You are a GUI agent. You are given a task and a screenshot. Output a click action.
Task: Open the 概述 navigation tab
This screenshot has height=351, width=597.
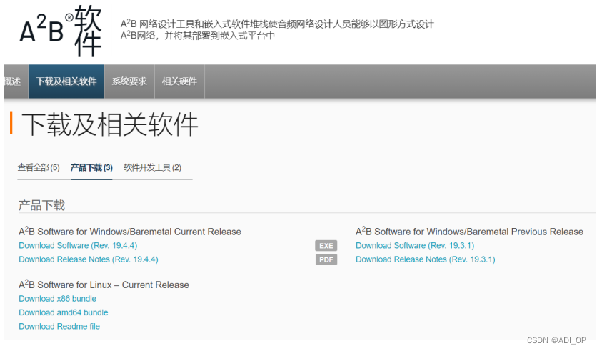[16, 81]
